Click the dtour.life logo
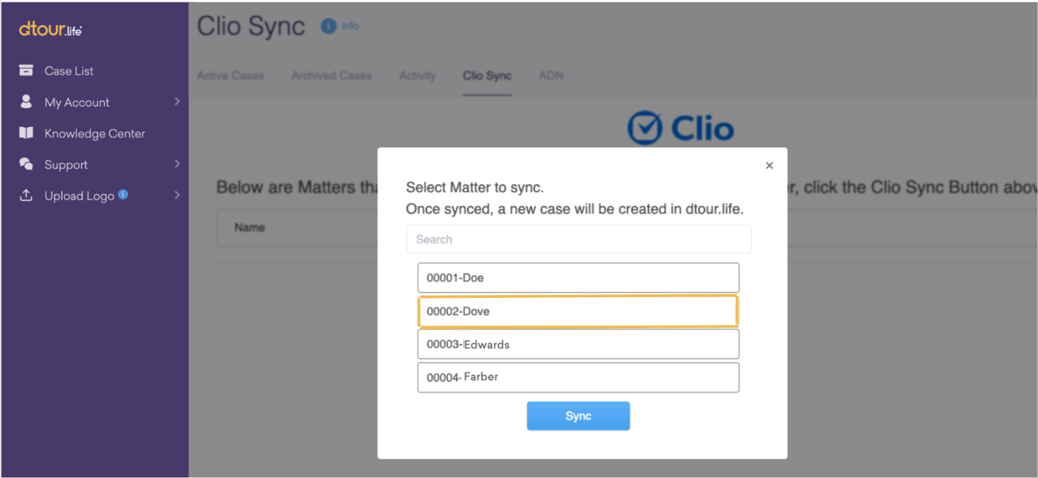The width and height of the screenshot is (1038, 478). (x=50, y=29)
